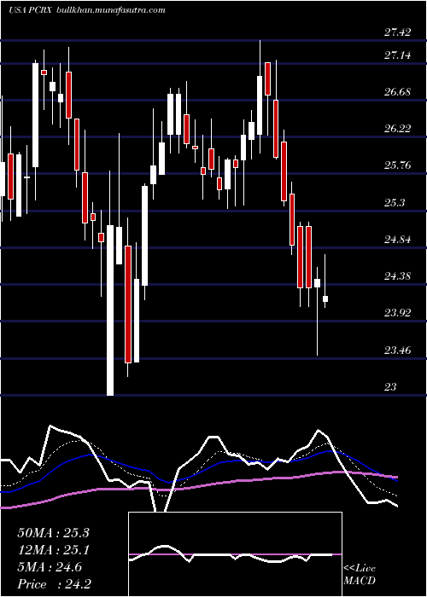
Task: Click the PCRX ticker label
Action: tap(40, 10)
